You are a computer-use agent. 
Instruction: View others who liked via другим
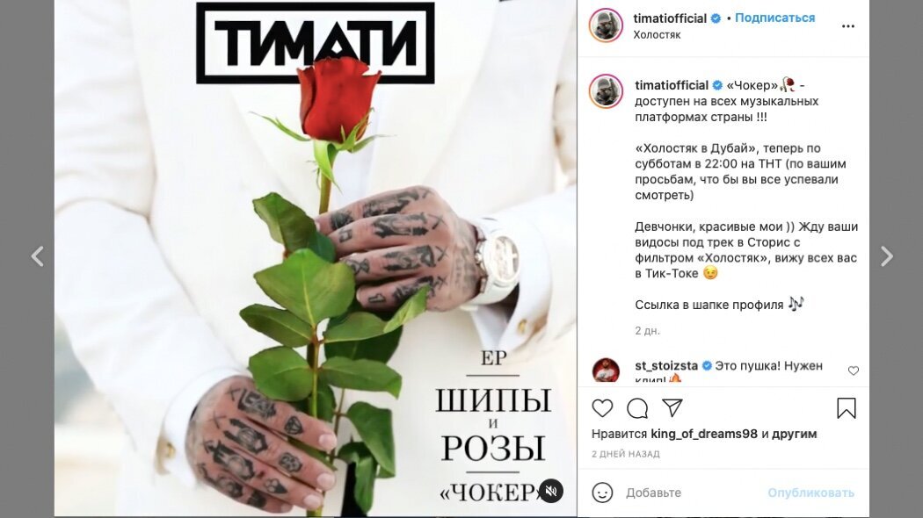pyautogui.click(x=794, y=434)
